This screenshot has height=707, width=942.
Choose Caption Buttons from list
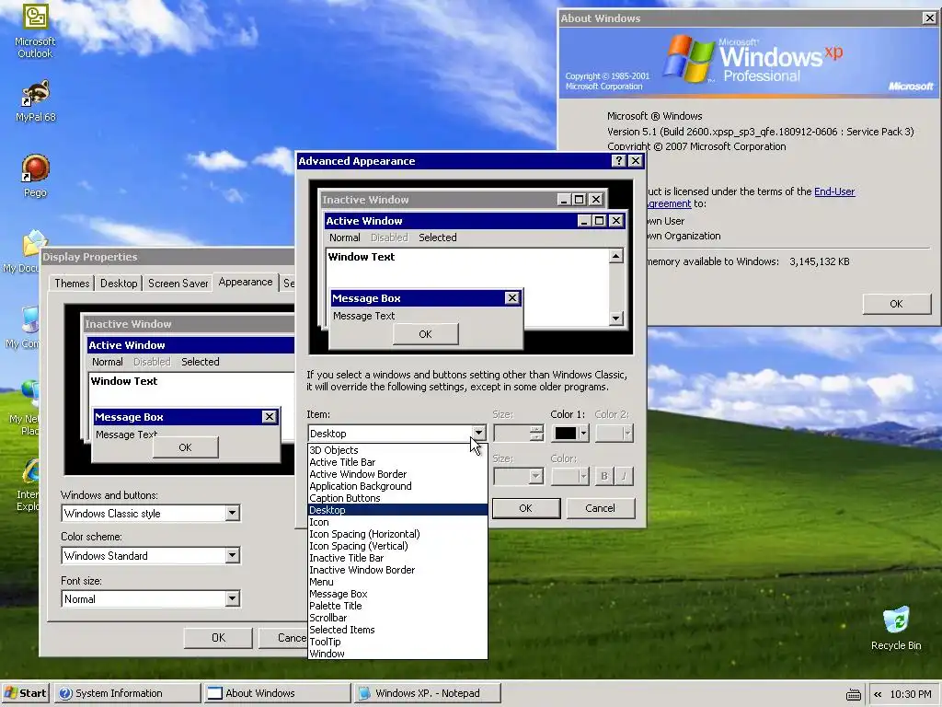click(x=397, y=498)
